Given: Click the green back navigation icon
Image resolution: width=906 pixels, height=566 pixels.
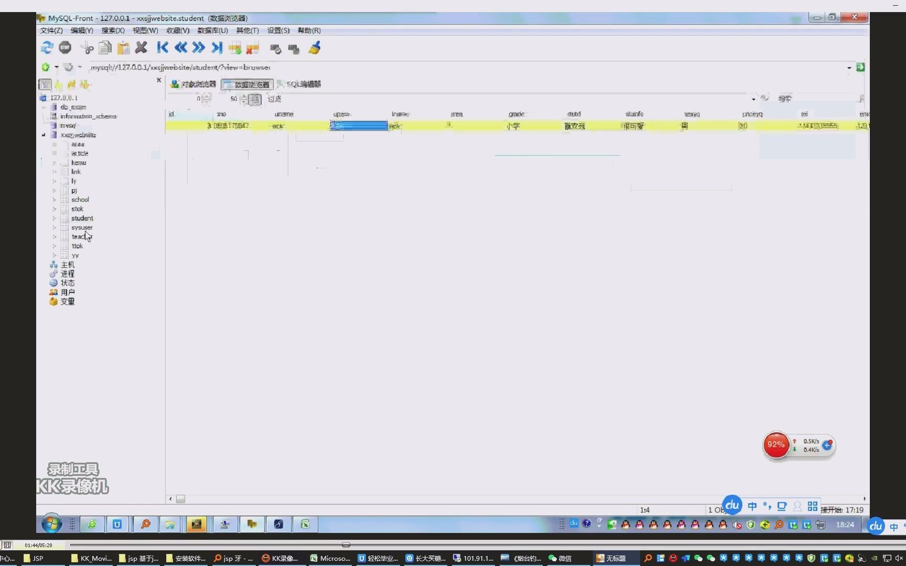Looking at the screenshot, I should (46, 67).
